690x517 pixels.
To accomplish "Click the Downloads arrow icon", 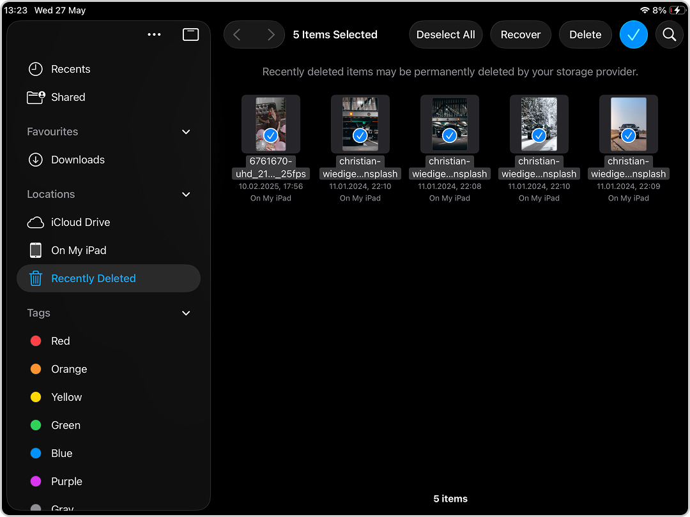I will [x=36, y=160].
